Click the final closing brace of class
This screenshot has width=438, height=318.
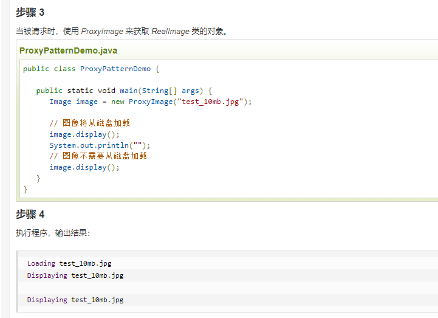pyautogui.click(x=26, y=189)
